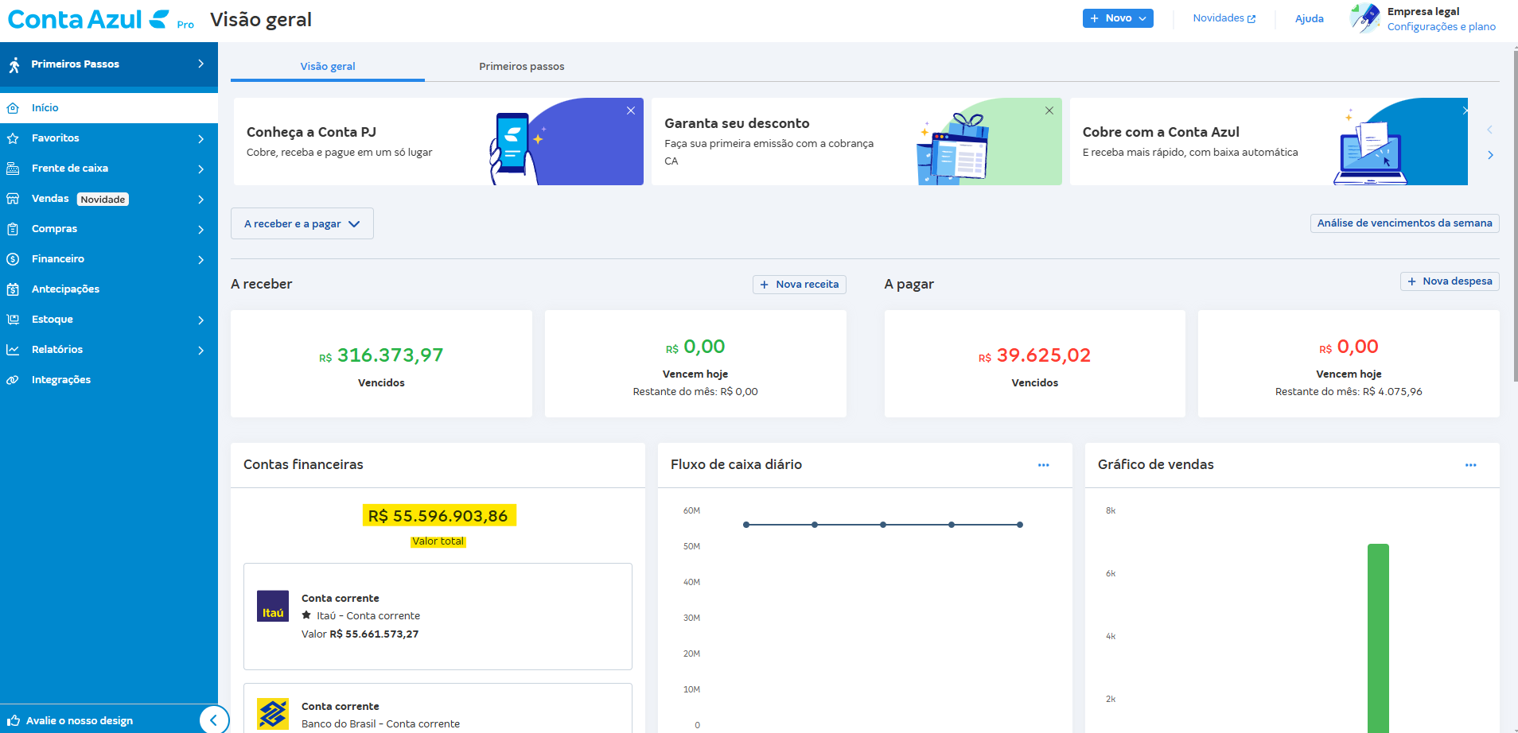Click the Novidade badge next to Vendas
1518x733 pixels.
point(103,200)
